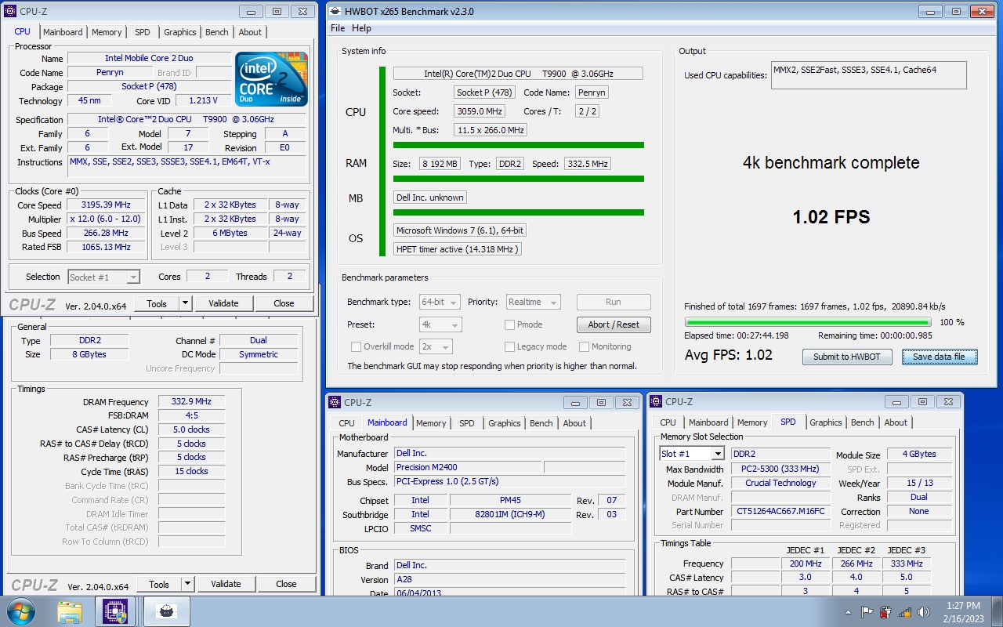Screen dimensions: 1003x627
Task: Open the Slot #1 dropdown in SPD window
Action: pyautogui.click(x=693, y=454)
